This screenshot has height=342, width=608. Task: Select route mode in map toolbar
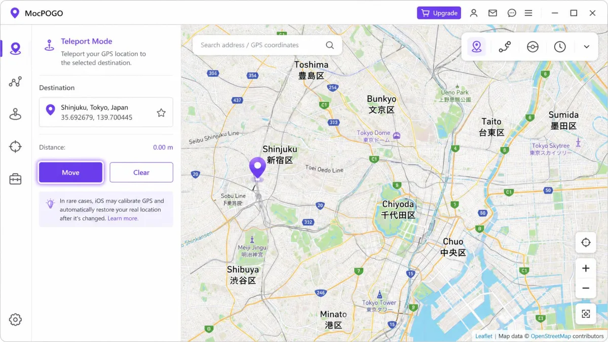[x=505, y=47]
